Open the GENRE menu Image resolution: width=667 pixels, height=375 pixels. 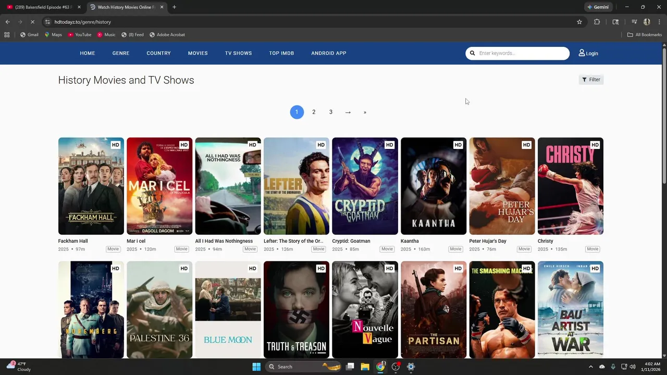click(x=121, y=53)
